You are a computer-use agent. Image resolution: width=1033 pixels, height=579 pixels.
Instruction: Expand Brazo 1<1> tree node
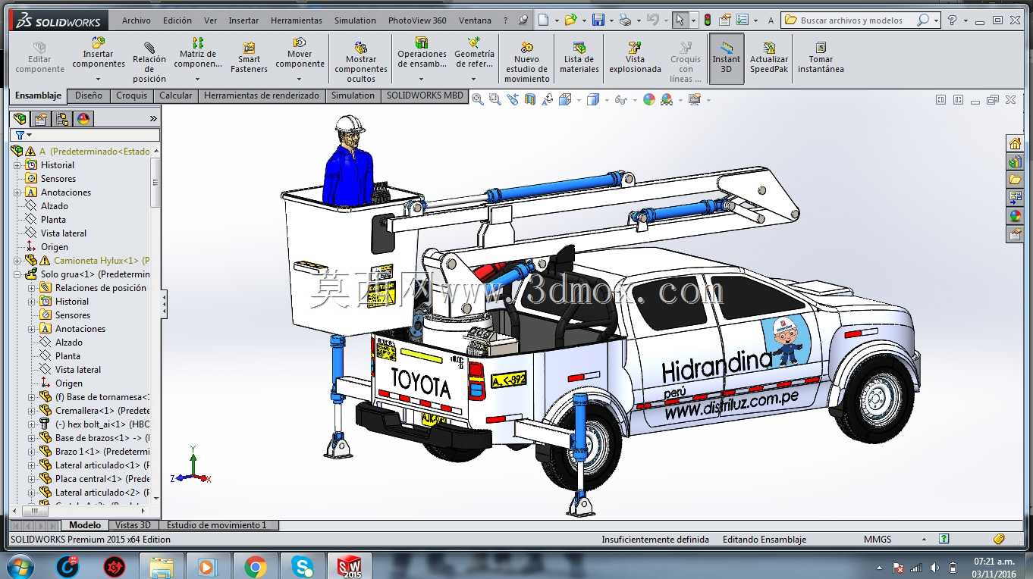31,452
